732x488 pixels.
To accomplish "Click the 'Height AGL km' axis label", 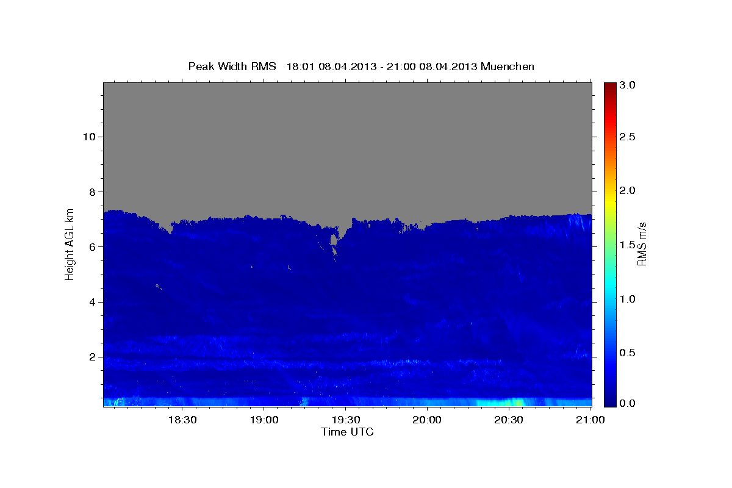I will (70, 243).
